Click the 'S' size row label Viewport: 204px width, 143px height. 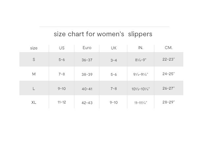[34, 60]
